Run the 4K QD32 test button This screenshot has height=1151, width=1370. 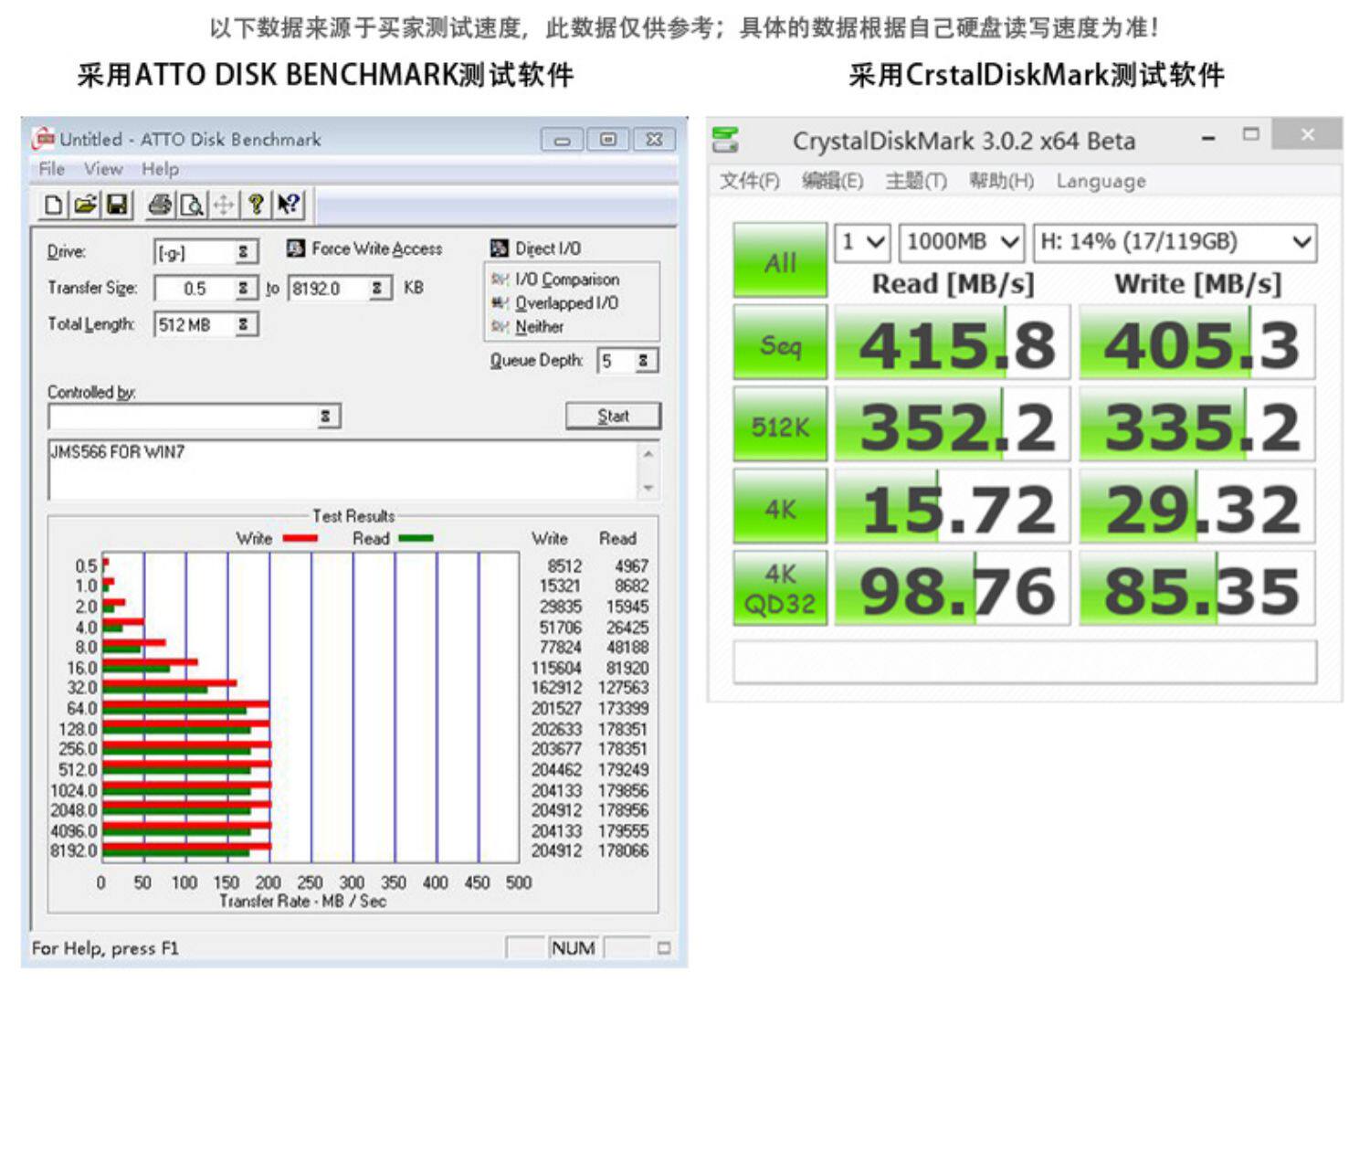(x=780, y=588)
